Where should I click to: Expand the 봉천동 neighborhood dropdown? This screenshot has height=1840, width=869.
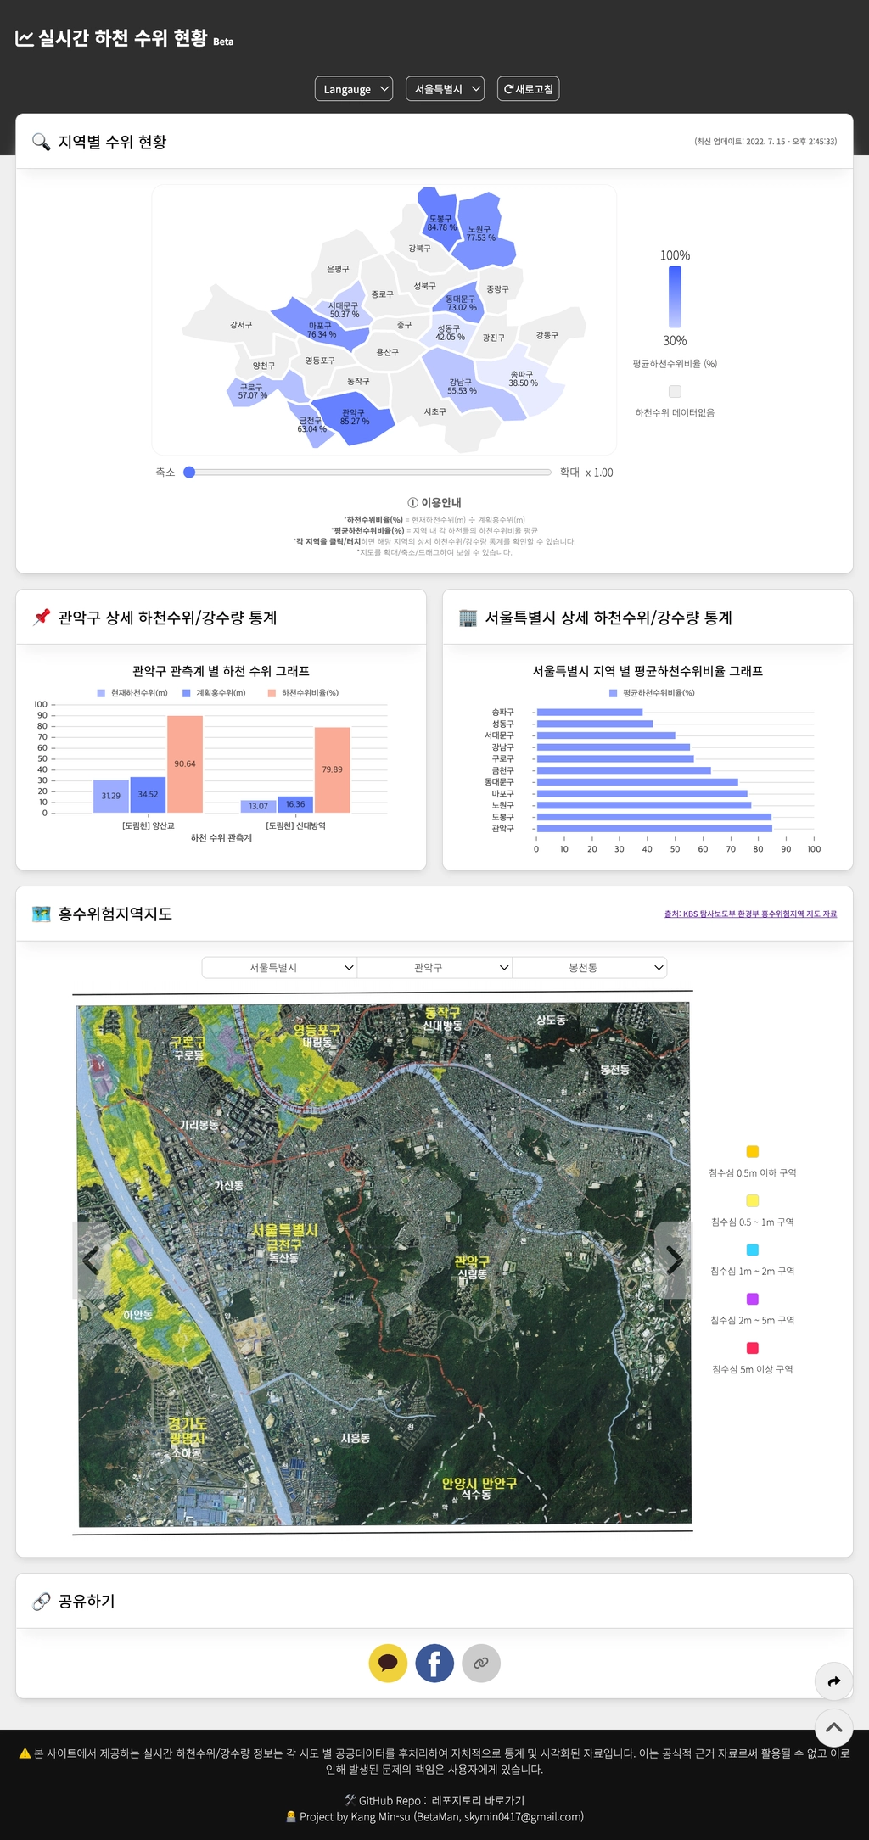pos(590,967)
